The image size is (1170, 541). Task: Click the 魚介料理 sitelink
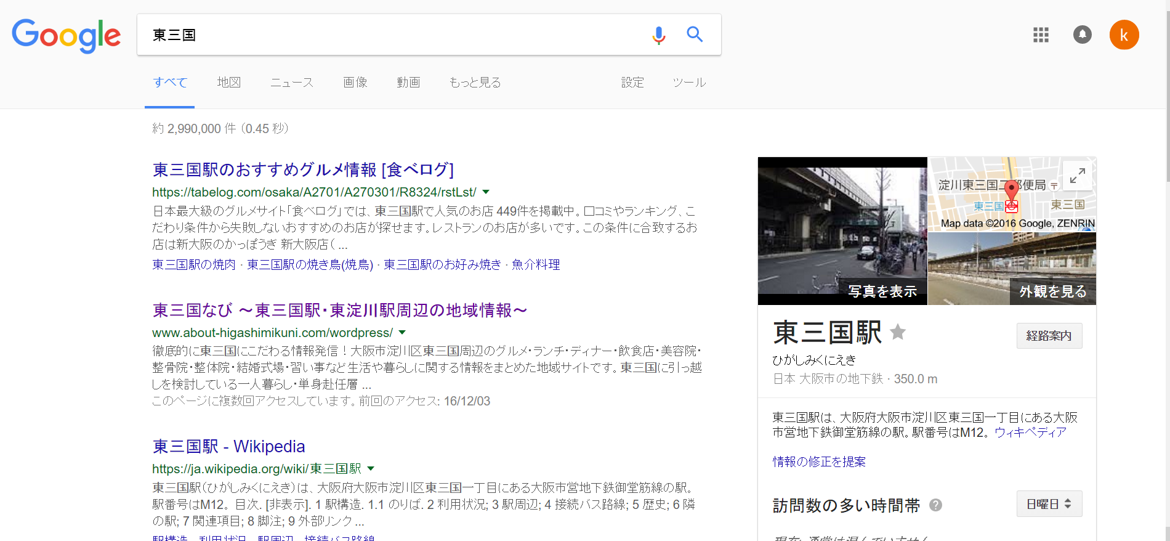536,264
